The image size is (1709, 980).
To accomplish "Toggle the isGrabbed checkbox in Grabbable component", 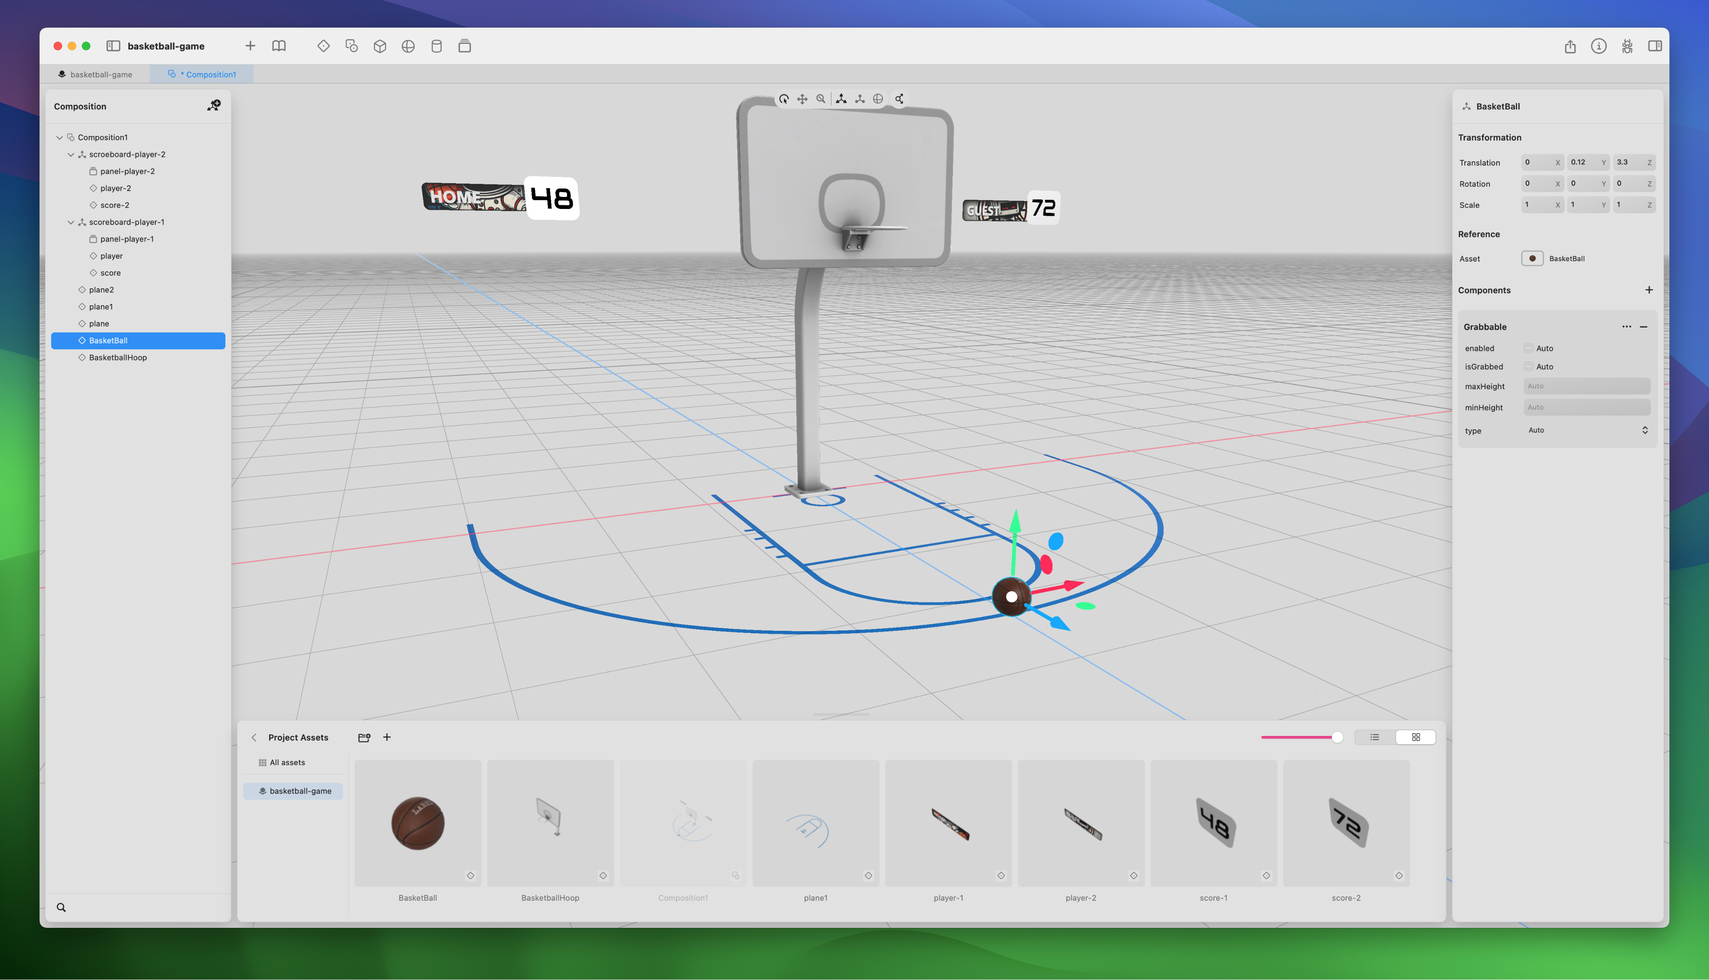I will coord(1529,367).
